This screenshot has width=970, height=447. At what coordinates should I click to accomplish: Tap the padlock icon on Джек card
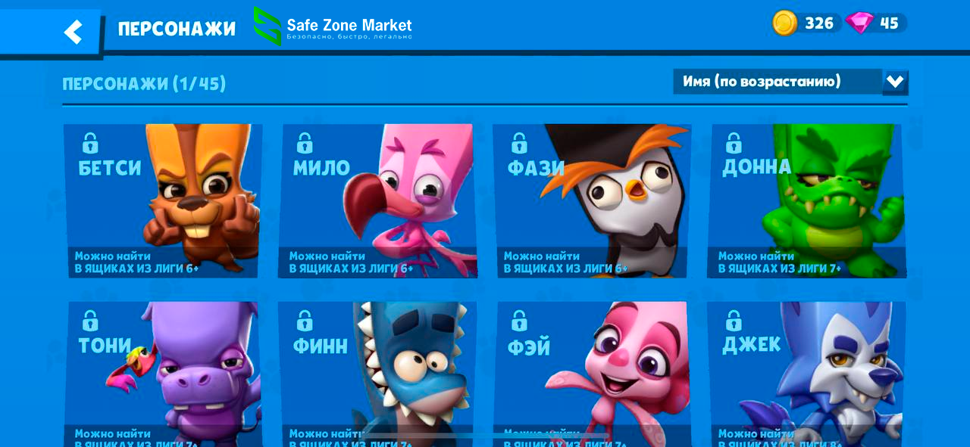(x=734, y=320)
